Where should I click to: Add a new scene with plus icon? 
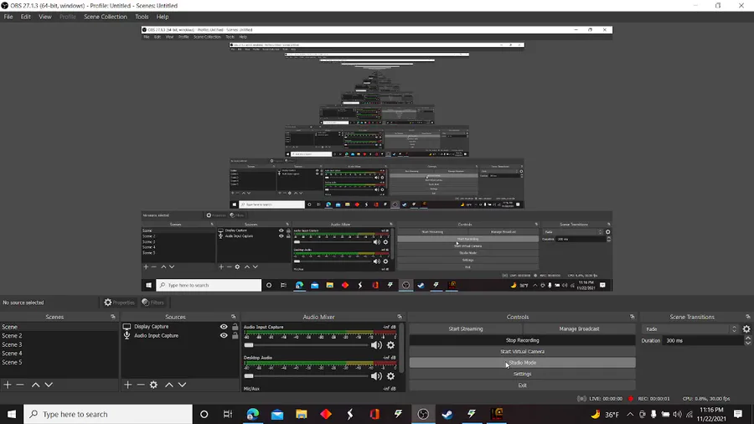8,385
